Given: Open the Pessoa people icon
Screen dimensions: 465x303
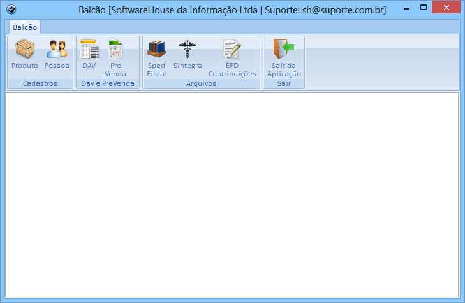Looking at the screenshot, I should [57, 49].
